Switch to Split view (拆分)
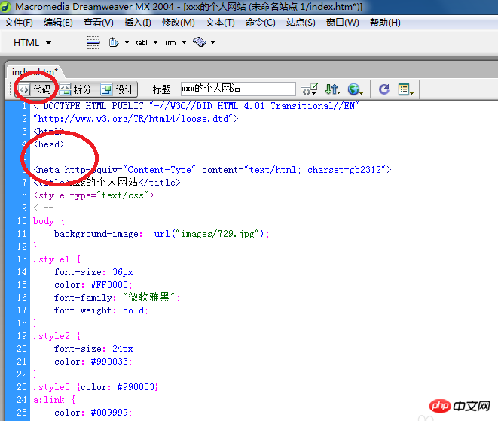Viewport: 498px width, 421px height. click(76, 89)
